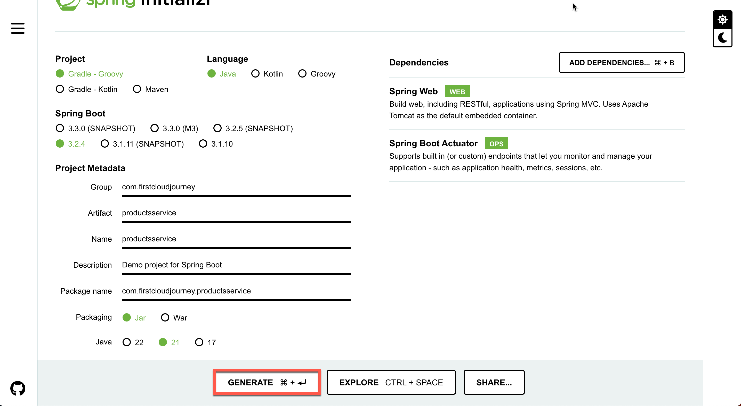Click the Generate button

[x=267, y=383]
